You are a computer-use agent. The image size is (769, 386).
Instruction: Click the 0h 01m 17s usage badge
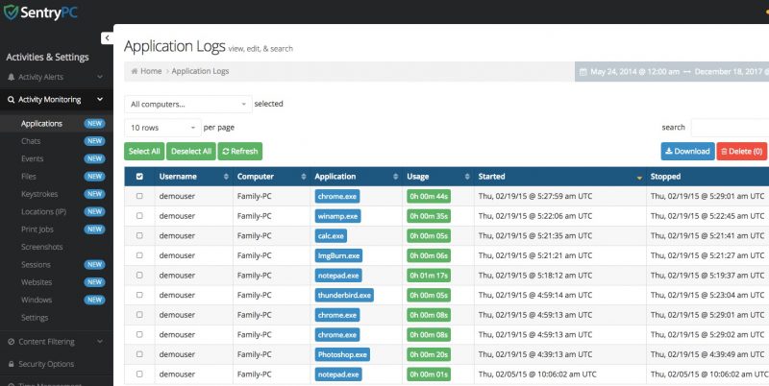tap(429, 276)
